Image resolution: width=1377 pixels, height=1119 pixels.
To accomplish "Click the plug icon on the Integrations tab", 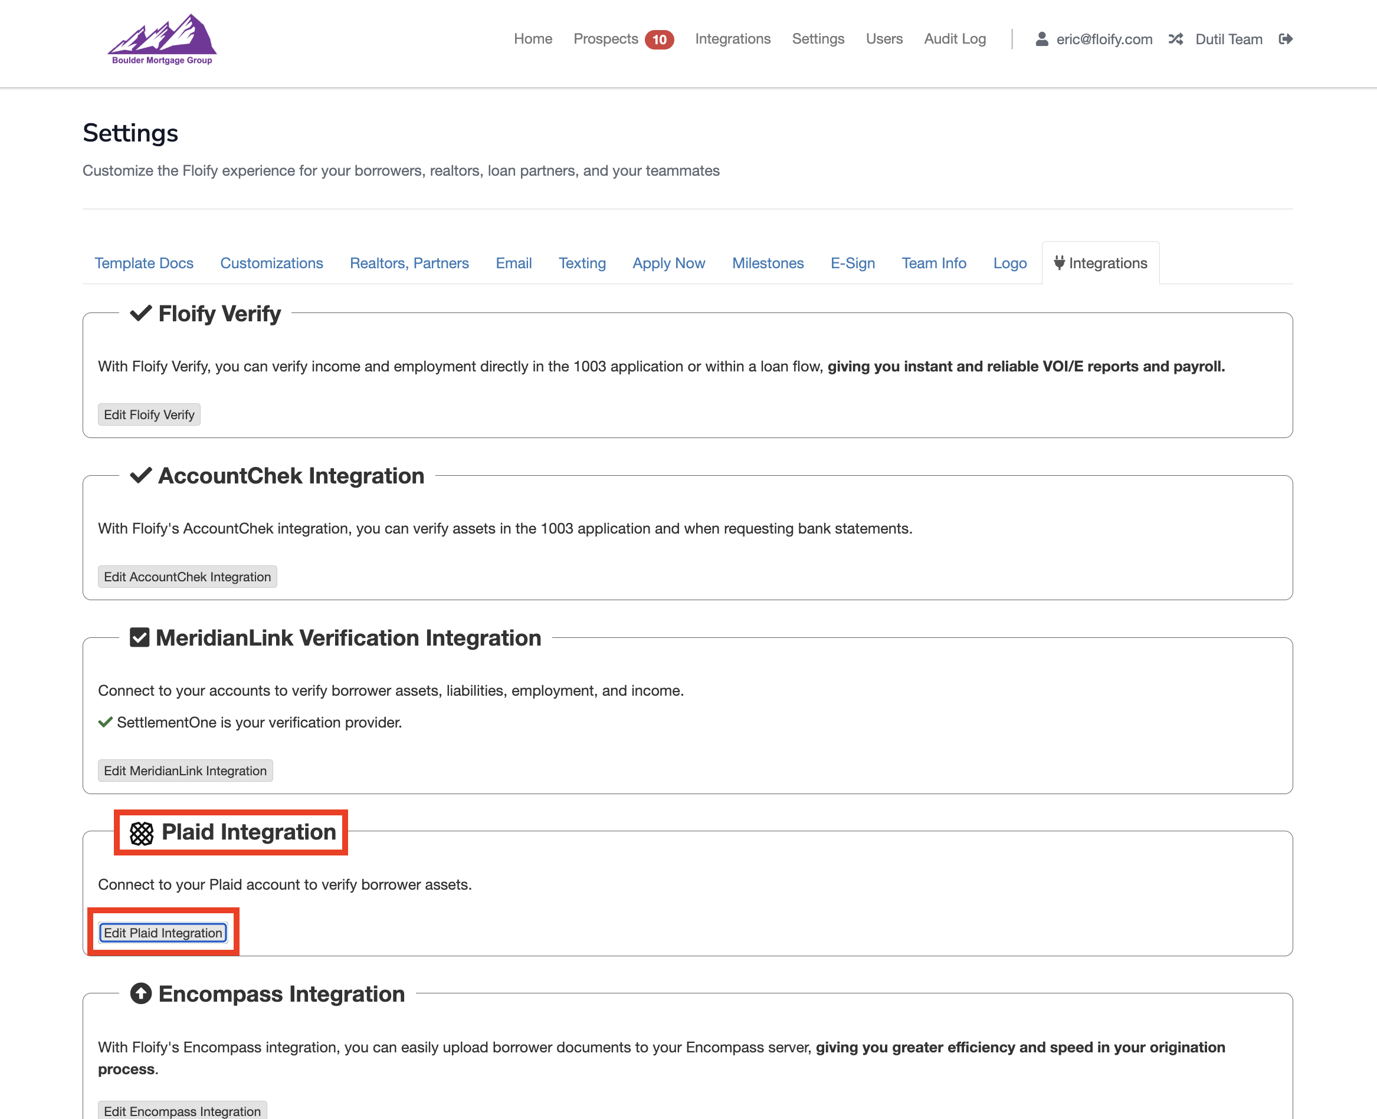I will (x=1058, y=263).
